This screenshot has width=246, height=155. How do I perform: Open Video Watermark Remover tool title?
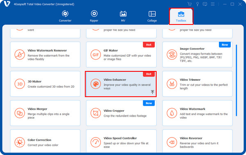[47, 51]
